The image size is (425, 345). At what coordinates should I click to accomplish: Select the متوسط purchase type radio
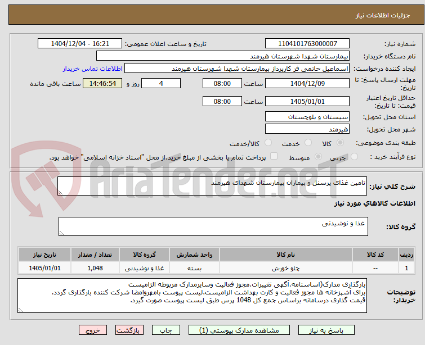[318, 156]
